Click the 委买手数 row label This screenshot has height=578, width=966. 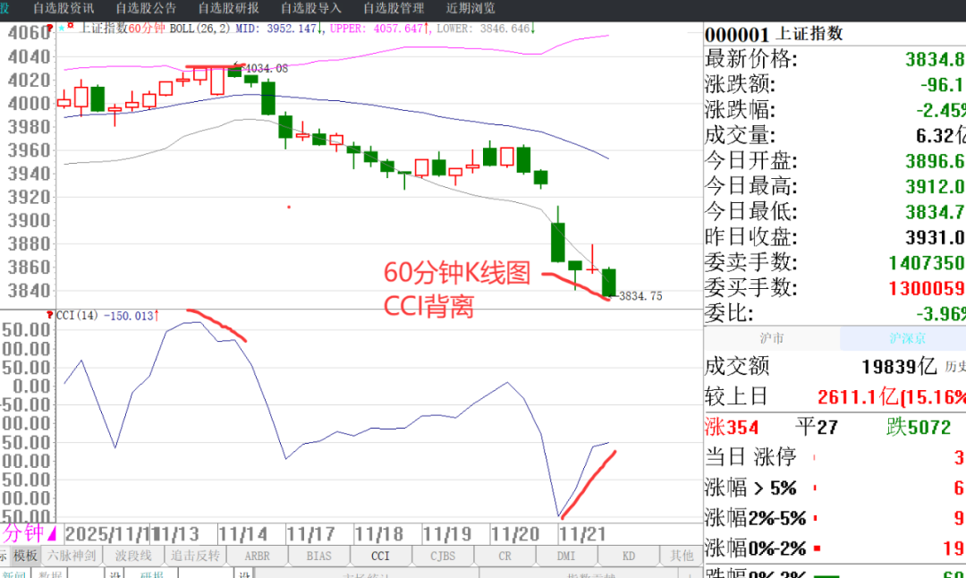click(x=751, y=288)
